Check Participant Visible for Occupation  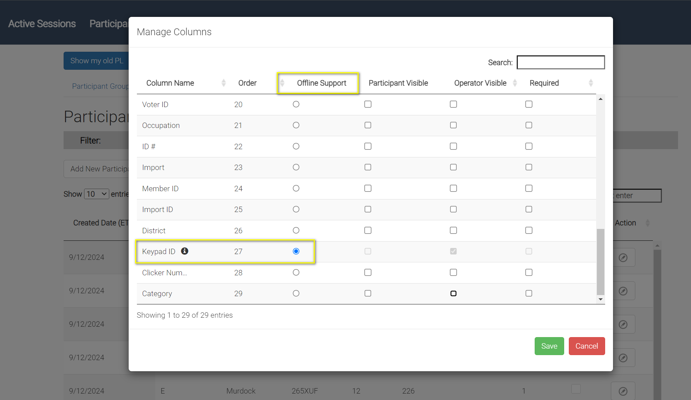(x=368, y=125)
